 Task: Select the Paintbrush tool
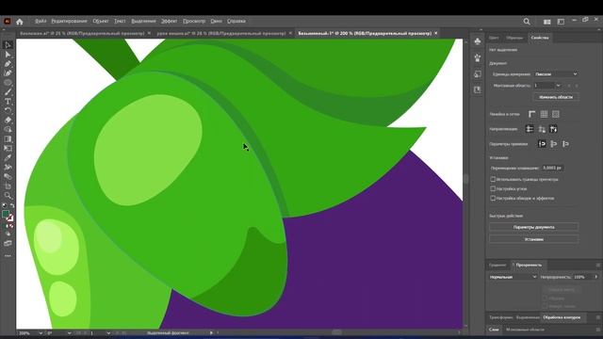8,92
